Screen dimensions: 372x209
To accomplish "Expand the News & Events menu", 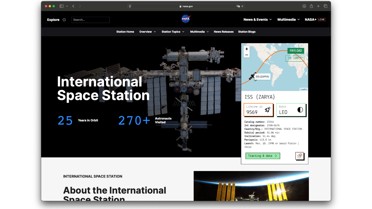I will click(257, 19).
